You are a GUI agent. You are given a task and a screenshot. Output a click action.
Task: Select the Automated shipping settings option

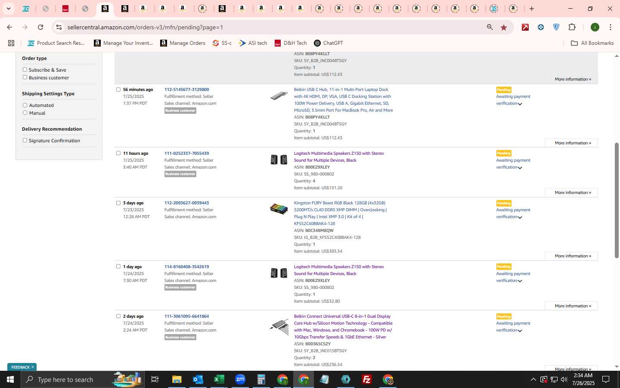(x=25, y=105)
